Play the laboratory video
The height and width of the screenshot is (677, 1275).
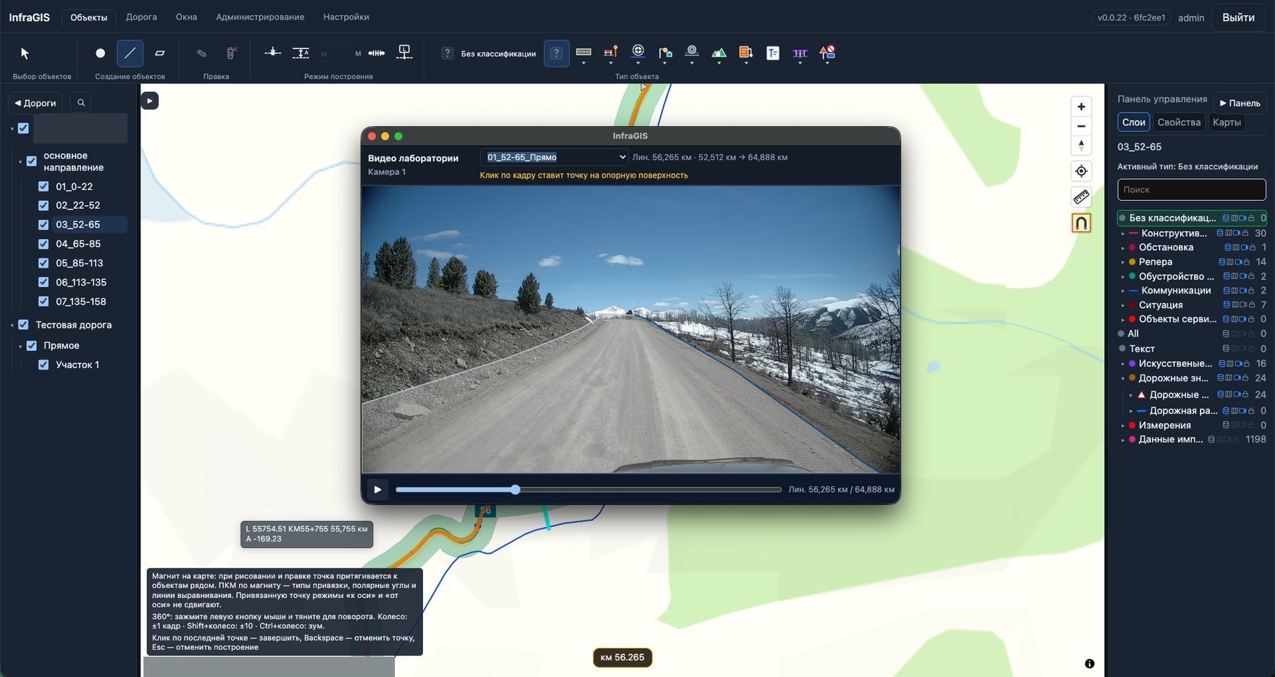[377, 489]
